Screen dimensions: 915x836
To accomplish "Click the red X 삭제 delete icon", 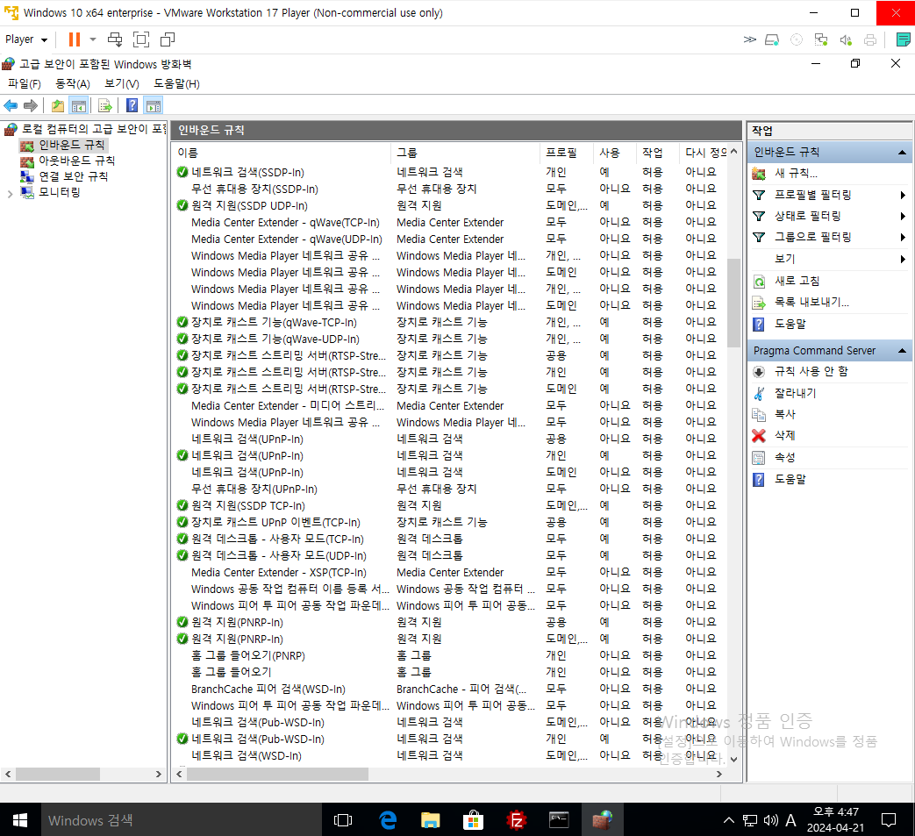I will (759, 436).
